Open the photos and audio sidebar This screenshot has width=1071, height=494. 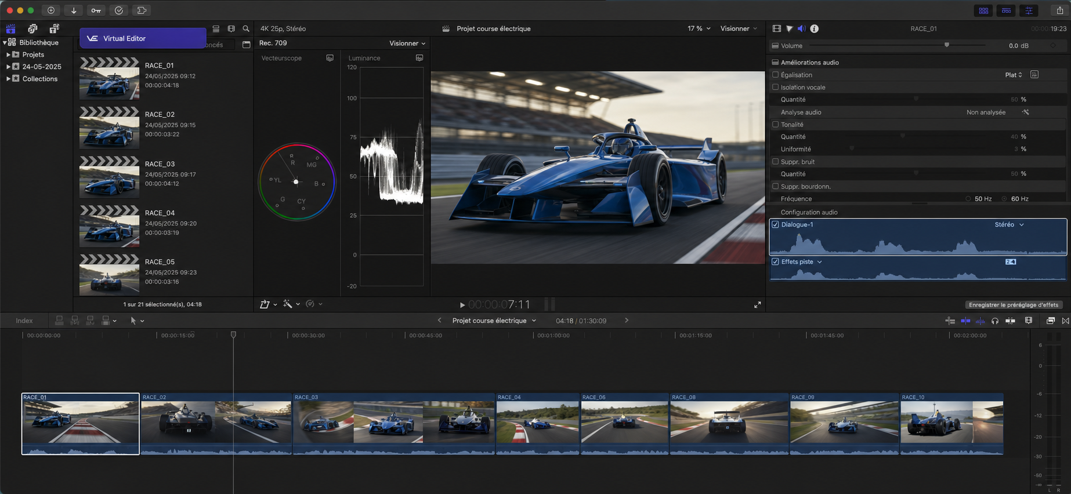coord(32,28)
